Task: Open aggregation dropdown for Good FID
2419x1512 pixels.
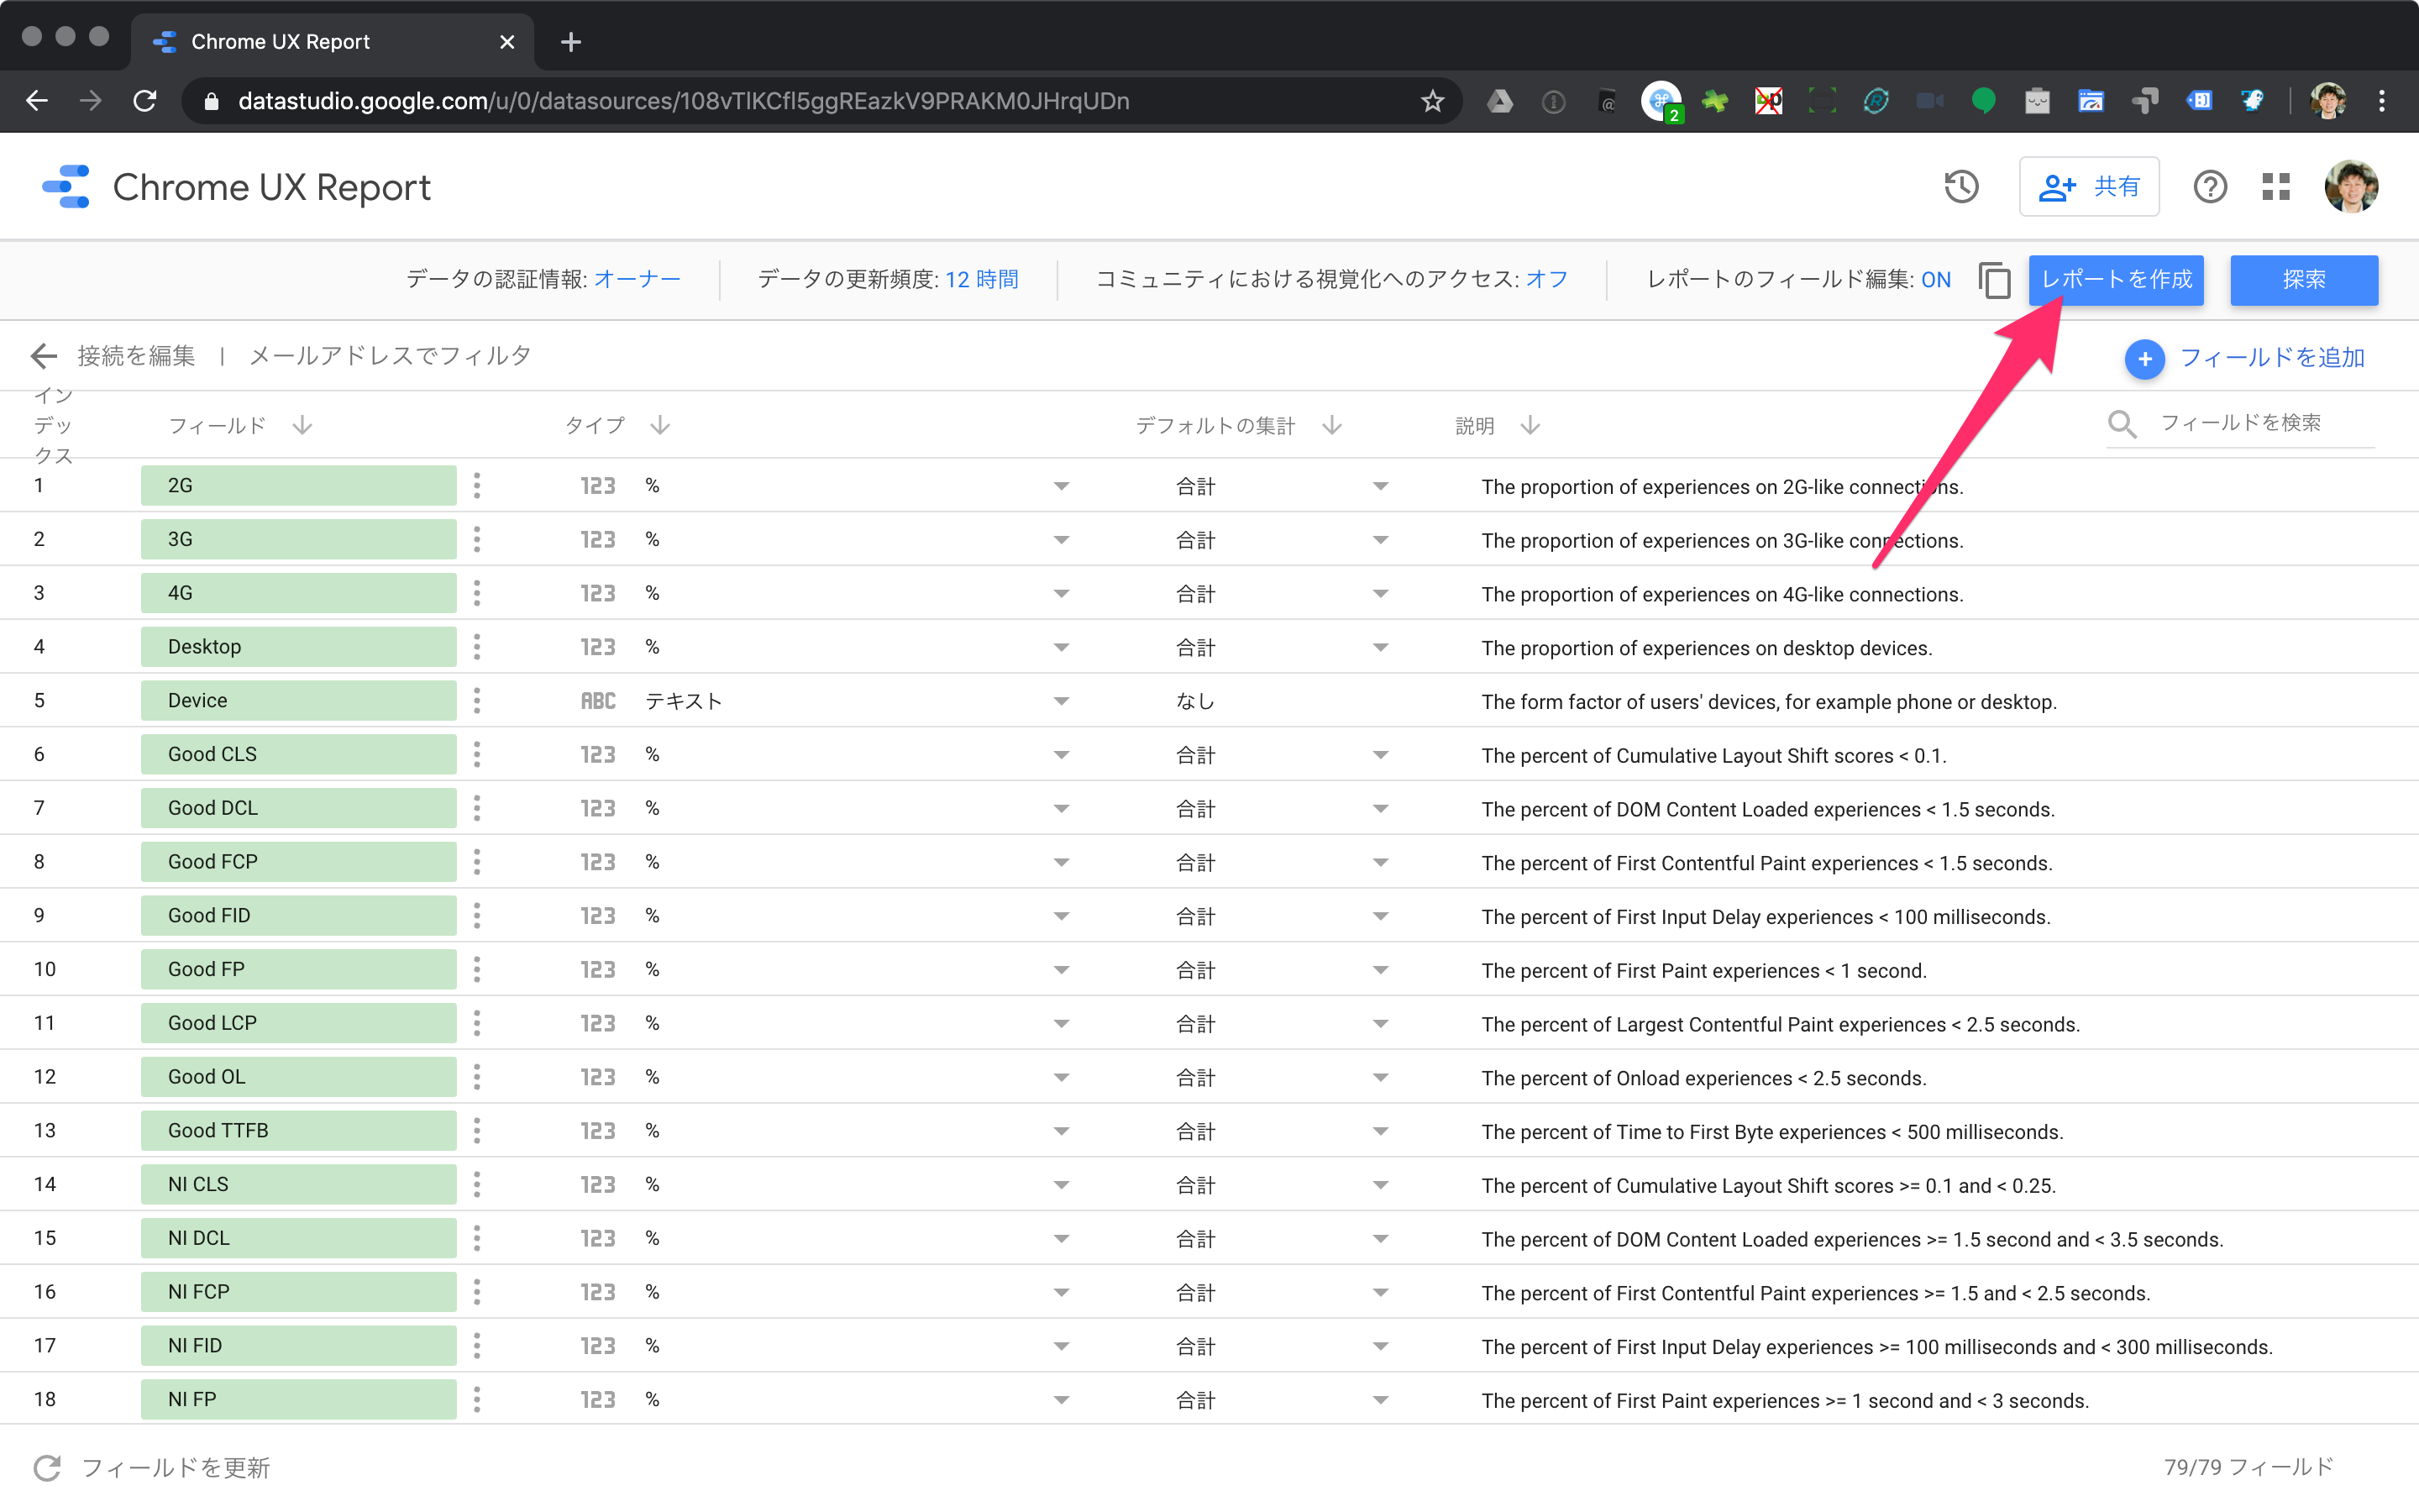Action: tap(1381, 917)
